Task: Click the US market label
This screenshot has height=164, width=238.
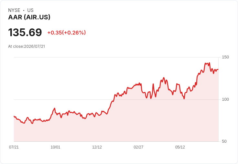Action: (30, 10)
